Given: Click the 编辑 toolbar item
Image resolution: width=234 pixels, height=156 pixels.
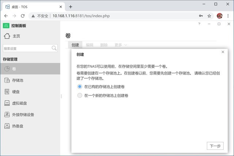Looking at the screenshot, I should point(90,45).
